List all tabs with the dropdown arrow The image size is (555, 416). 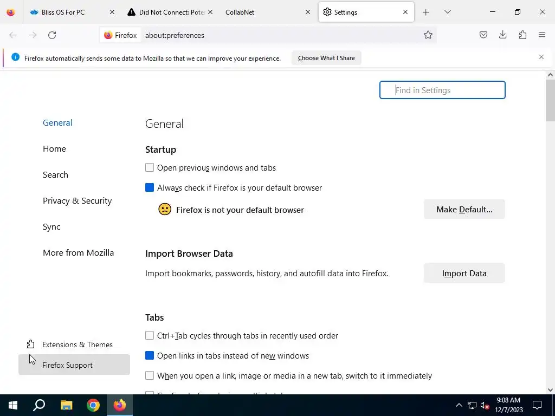click(447, 12)
